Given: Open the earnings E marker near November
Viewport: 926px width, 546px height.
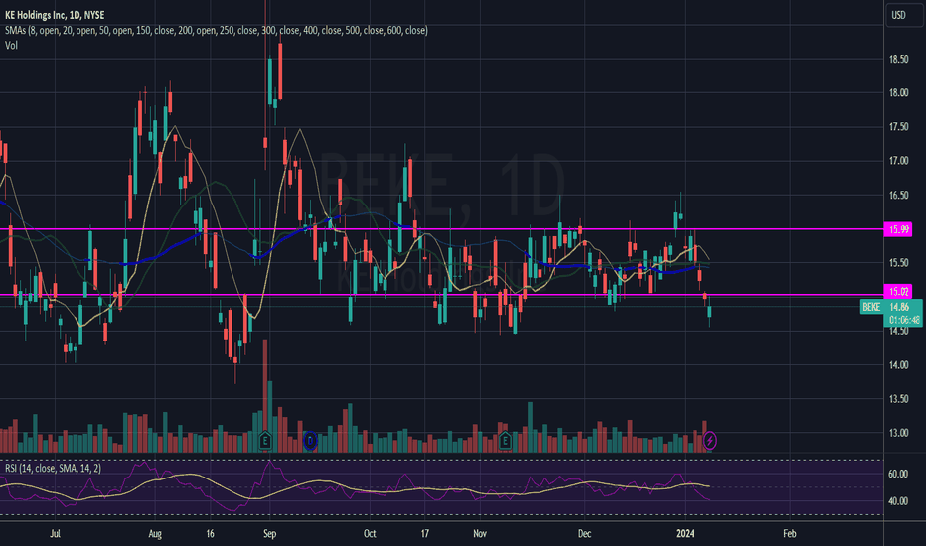Looking at the screenshot, I should pos(505,441).
